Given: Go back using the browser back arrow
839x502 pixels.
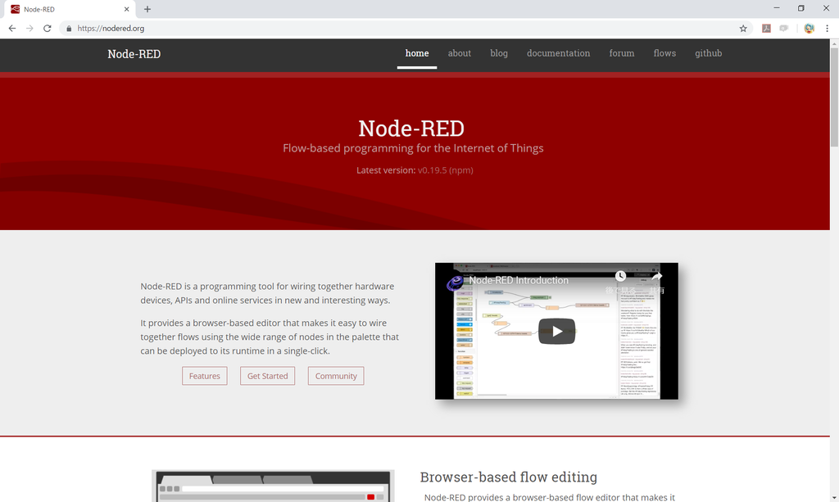Looking at the screenshot, I should point(11,29).
